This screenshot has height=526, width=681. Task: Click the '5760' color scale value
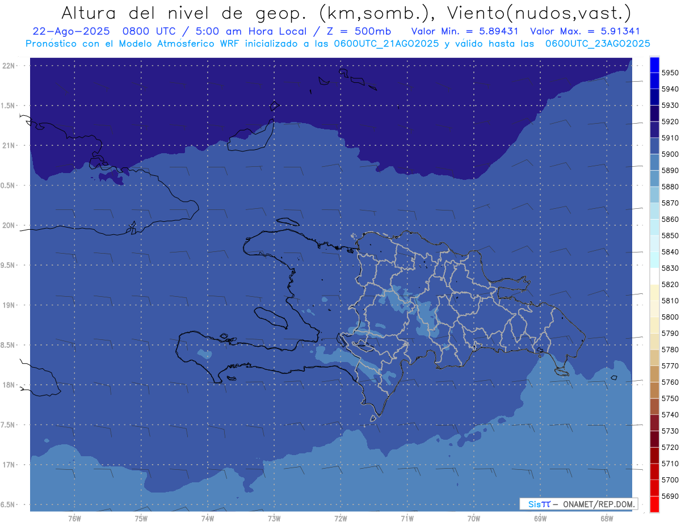(670, 382)
